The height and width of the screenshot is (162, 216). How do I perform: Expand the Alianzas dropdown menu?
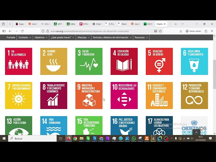(x=83, y=37)
